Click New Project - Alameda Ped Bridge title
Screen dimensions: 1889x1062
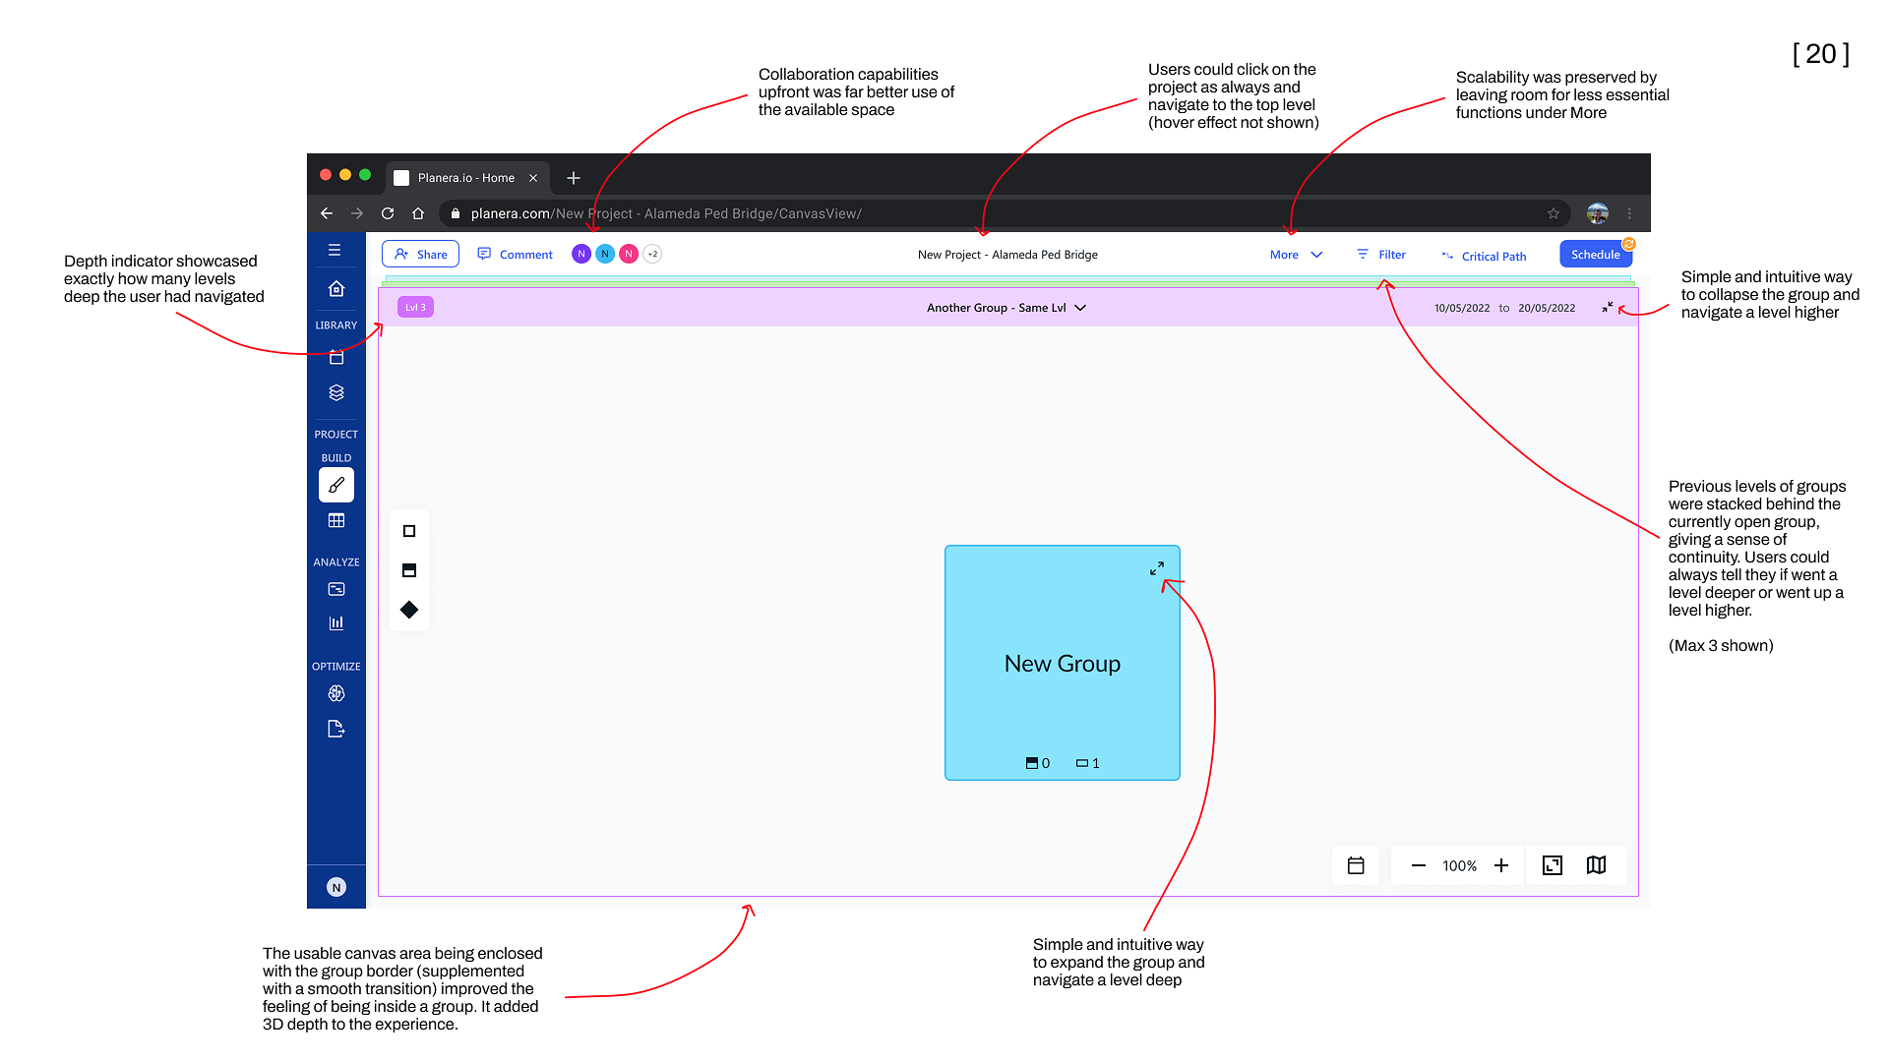coord(1007,254)
